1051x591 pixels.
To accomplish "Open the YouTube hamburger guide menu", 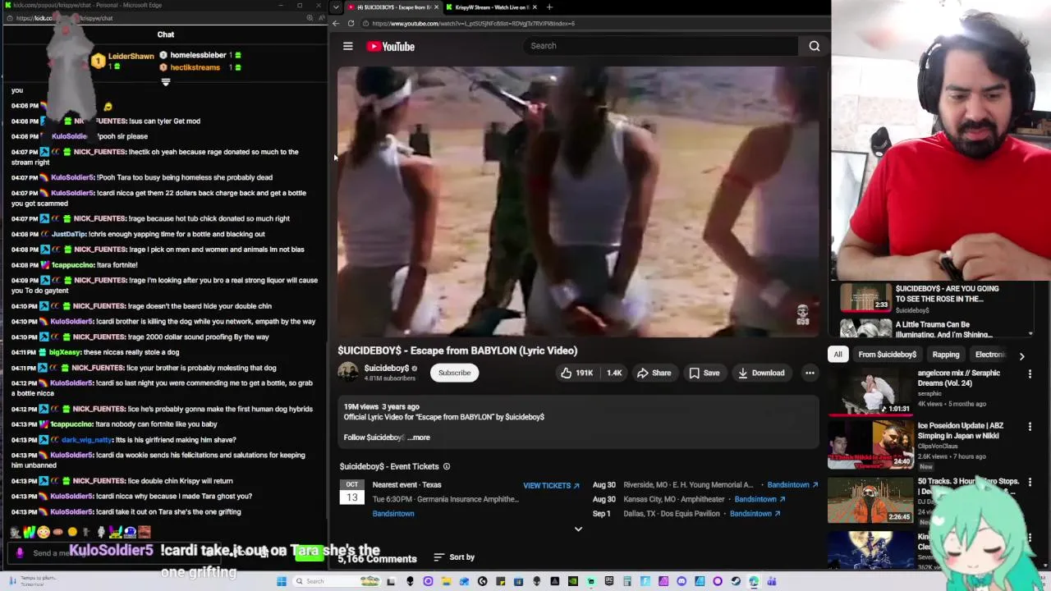I will click(x=347, y=46).
